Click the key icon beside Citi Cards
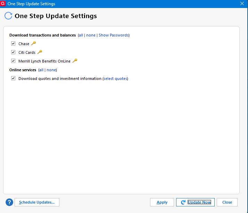This screenshot has height=213, width=248. [40, 52]
